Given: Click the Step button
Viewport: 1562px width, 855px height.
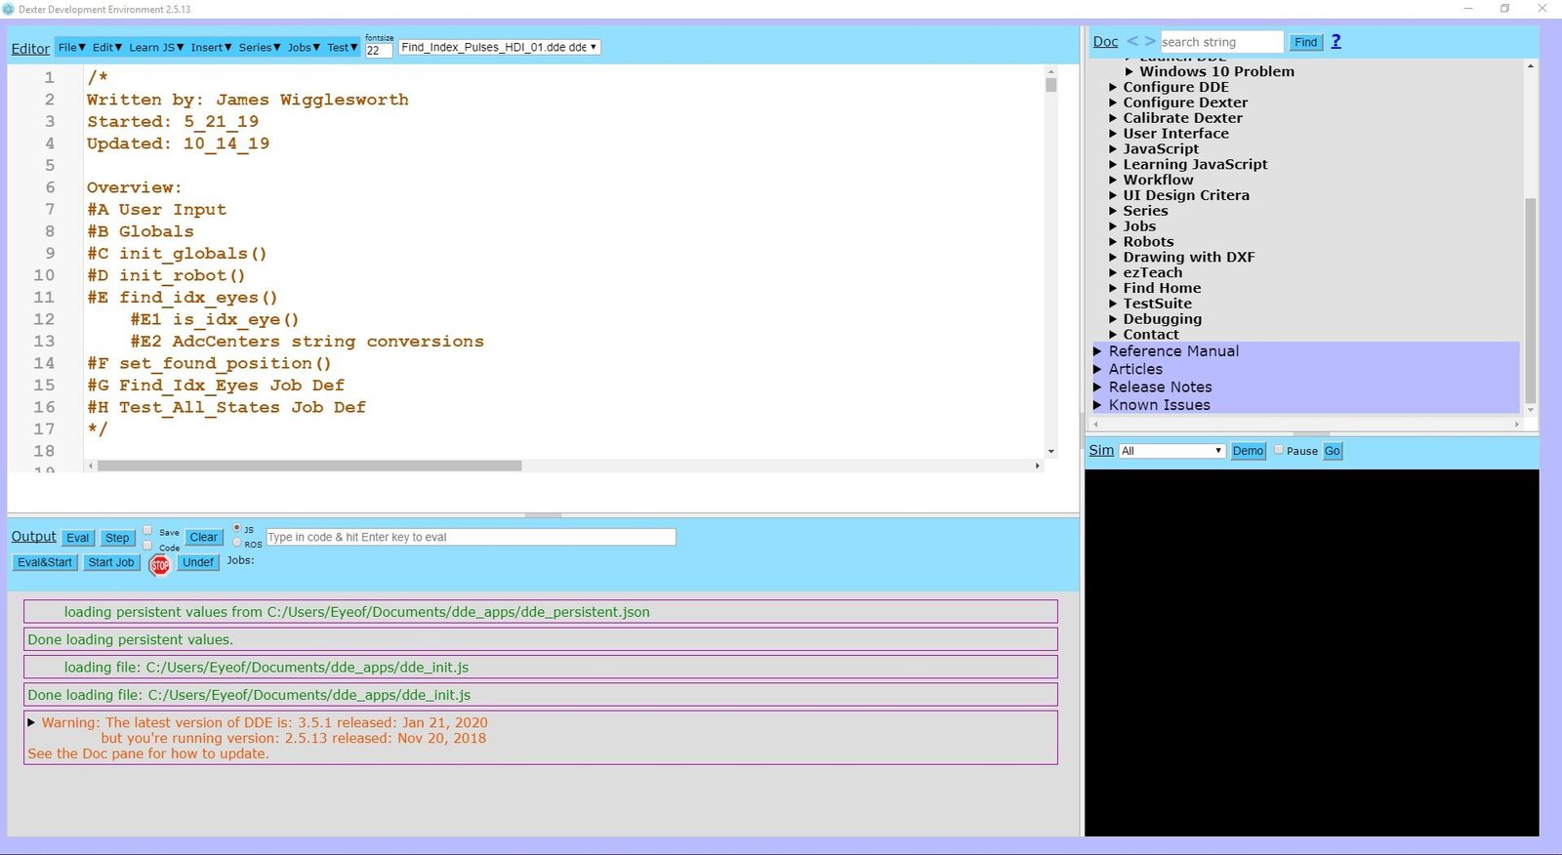Looking at the screenshot, I should tap(117, 538).
